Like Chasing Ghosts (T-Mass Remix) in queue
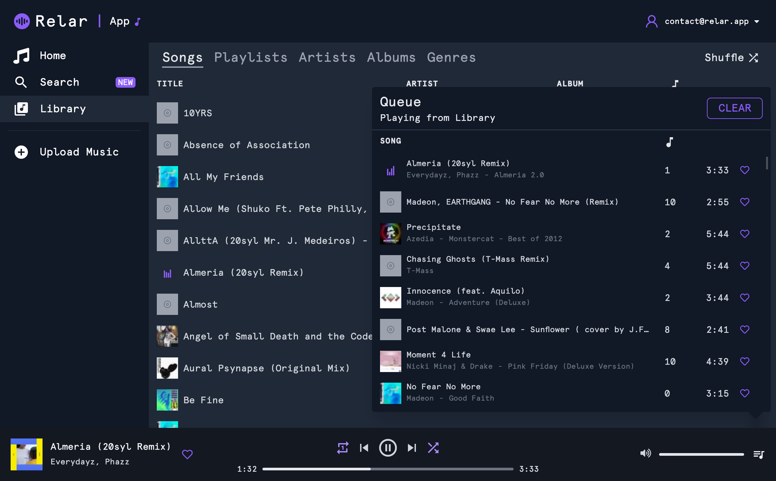The image size is (776, 481). pos(745,266)
